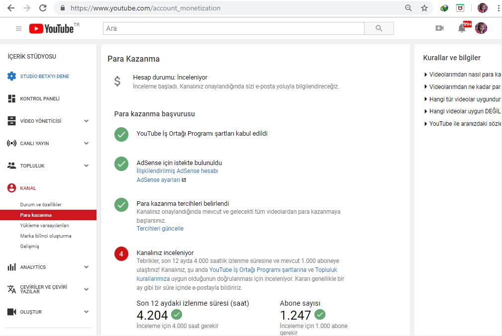
Task: Open AdSense ayarları link
Action: 158,180
